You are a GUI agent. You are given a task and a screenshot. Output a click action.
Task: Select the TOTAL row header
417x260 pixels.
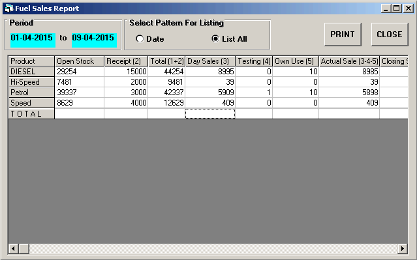tap(31, 113)
